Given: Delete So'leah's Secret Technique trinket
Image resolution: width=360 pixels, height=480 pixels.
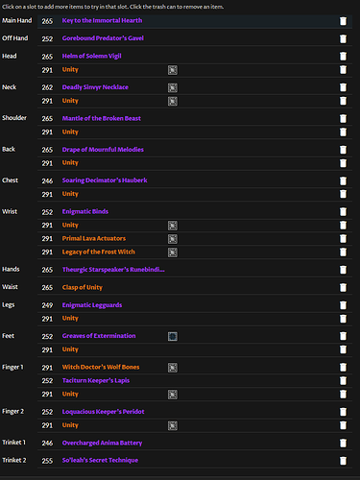Looking at the screenshot, I should point(343,461).
